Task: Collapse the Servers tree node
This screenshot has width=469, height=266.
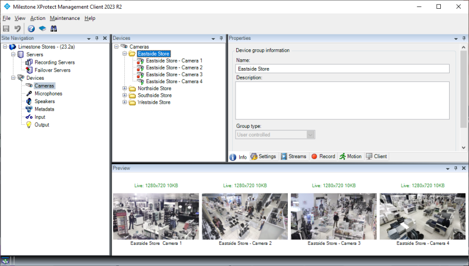Action: 13,54
